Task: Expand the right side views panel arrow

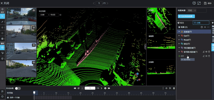Action: tap(145, 47)
